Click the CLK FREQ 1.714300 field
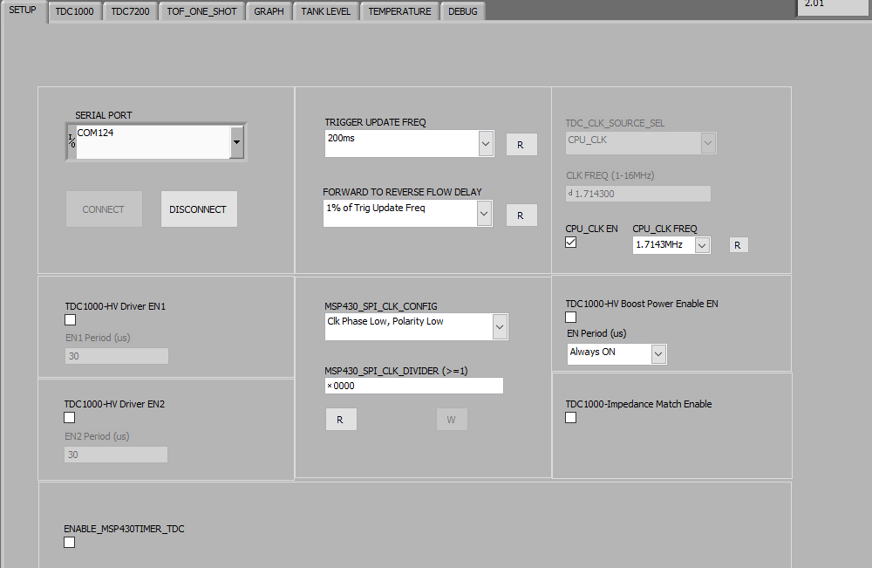The width and height of the screenshot is (872, 568). (638, 194)
